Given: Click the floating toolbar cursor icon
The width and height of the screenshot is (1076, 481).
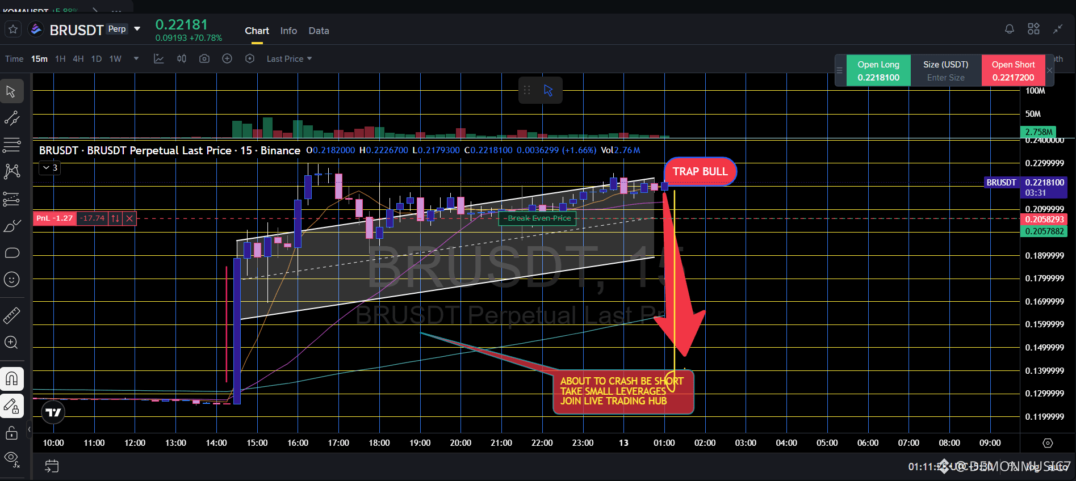Looking at the screenshot, I should click(x=548, y=90).
